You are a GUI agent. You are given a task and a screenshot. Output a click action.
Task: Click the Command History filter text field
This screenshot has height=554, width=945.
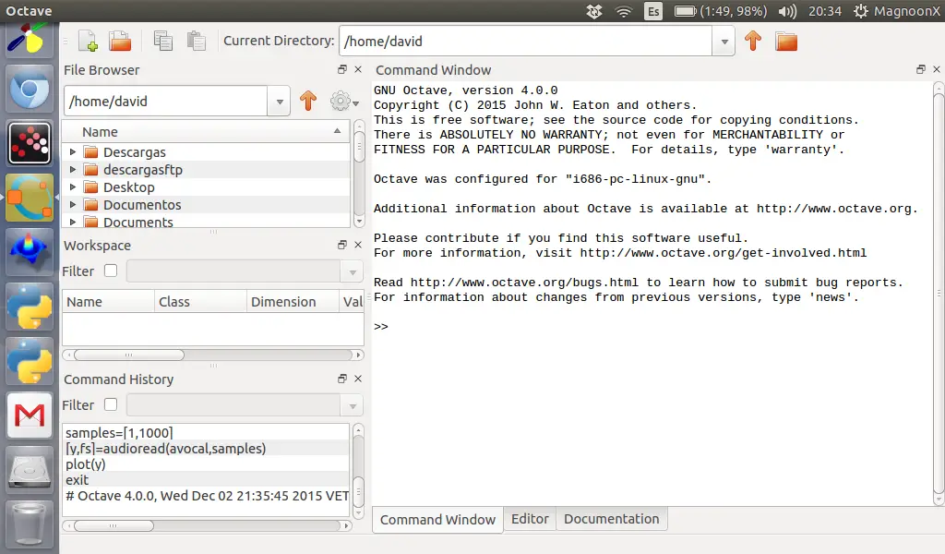tap(234, 405)
